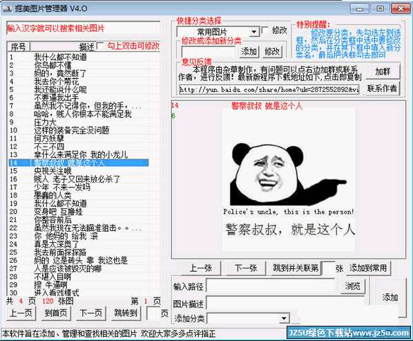413x341 pixels.
Task: Select row 12 不三不四
Action: (79, 147)
